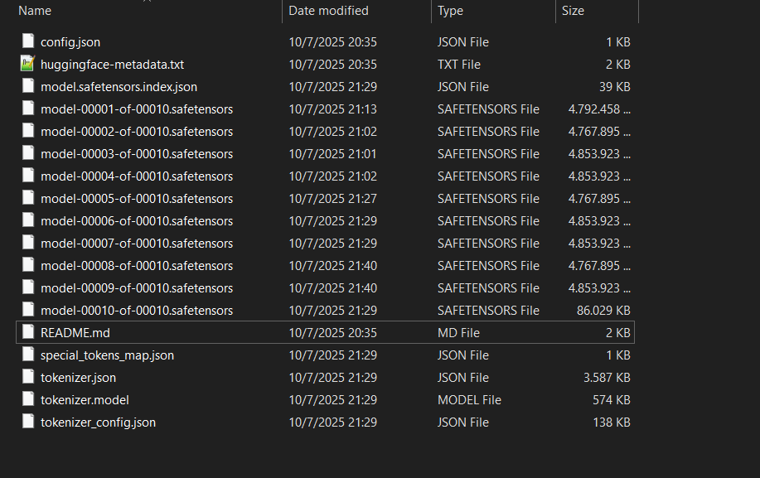Select file name model-00001-of-00010.safetensors
This screenshot has height=478, width=760.
(137, 109)
